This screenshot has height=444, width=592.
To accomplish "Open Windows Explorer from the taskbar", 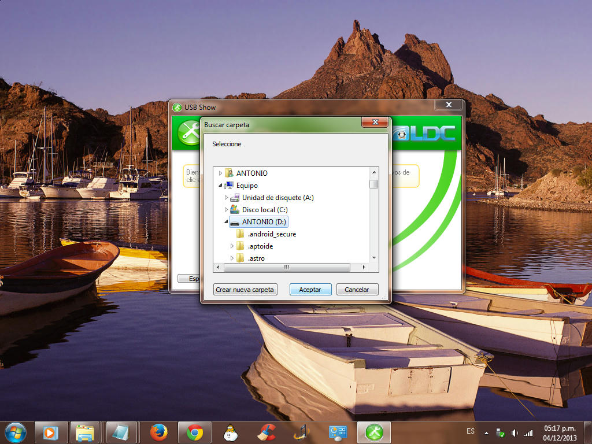I will click(x=86, y=432).
